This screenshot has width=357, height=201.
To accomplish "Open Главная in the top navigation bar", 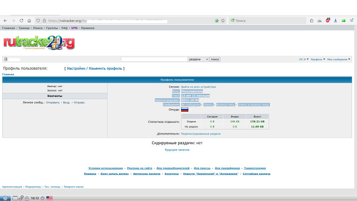I will 8,28.
